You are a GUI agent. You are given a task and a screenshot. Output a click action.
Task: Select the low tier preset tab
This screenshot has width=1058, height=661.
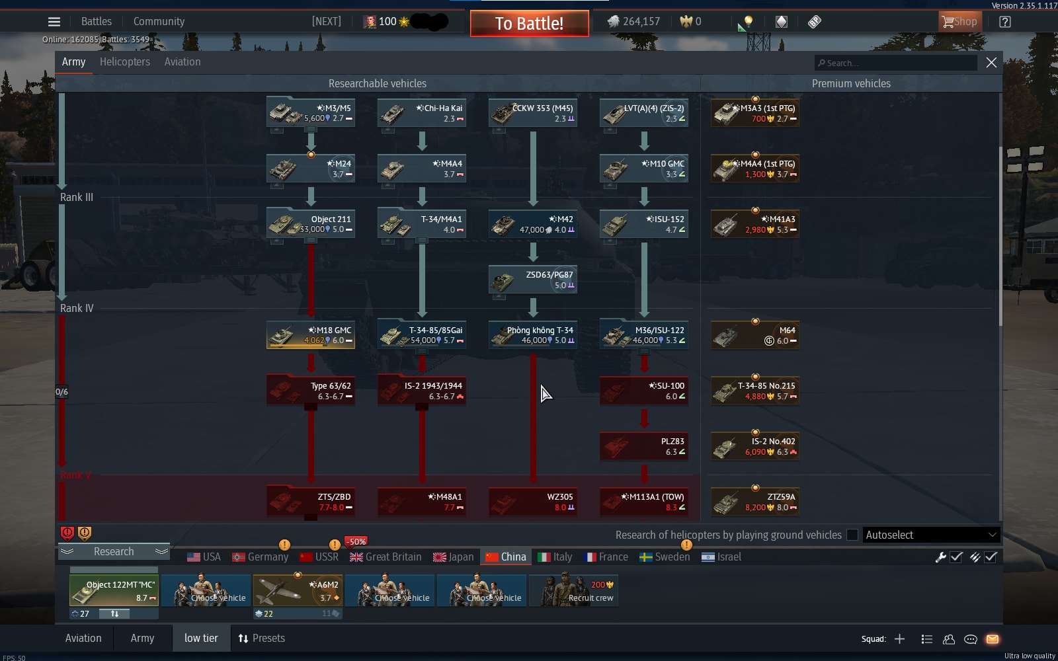201,638
